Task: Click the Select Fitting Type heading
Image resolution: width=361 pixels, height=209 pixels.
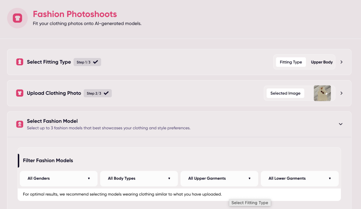Action: (x=49, y=62)
